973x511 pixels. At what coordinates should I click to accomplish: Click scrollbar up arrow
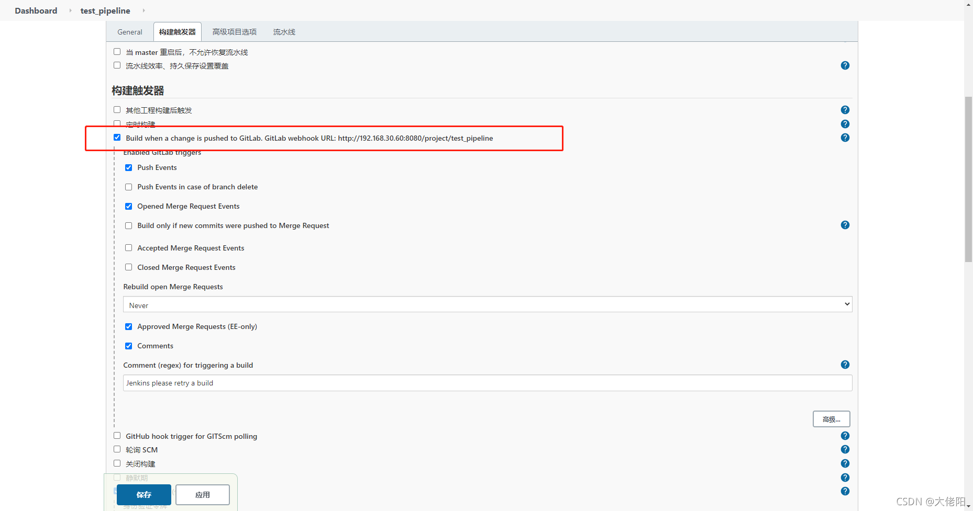[969, 4]
